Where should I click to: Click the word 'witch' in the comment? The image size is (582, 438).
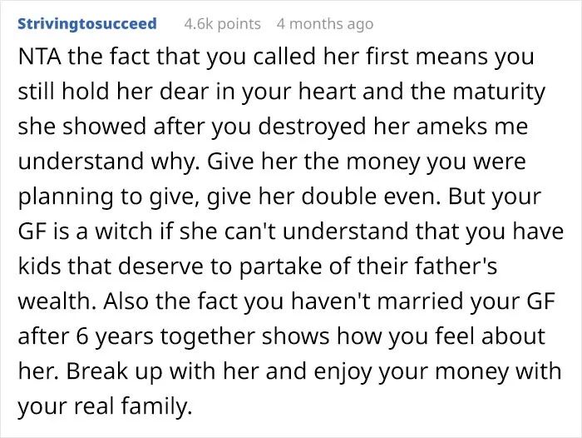(124, 231)
